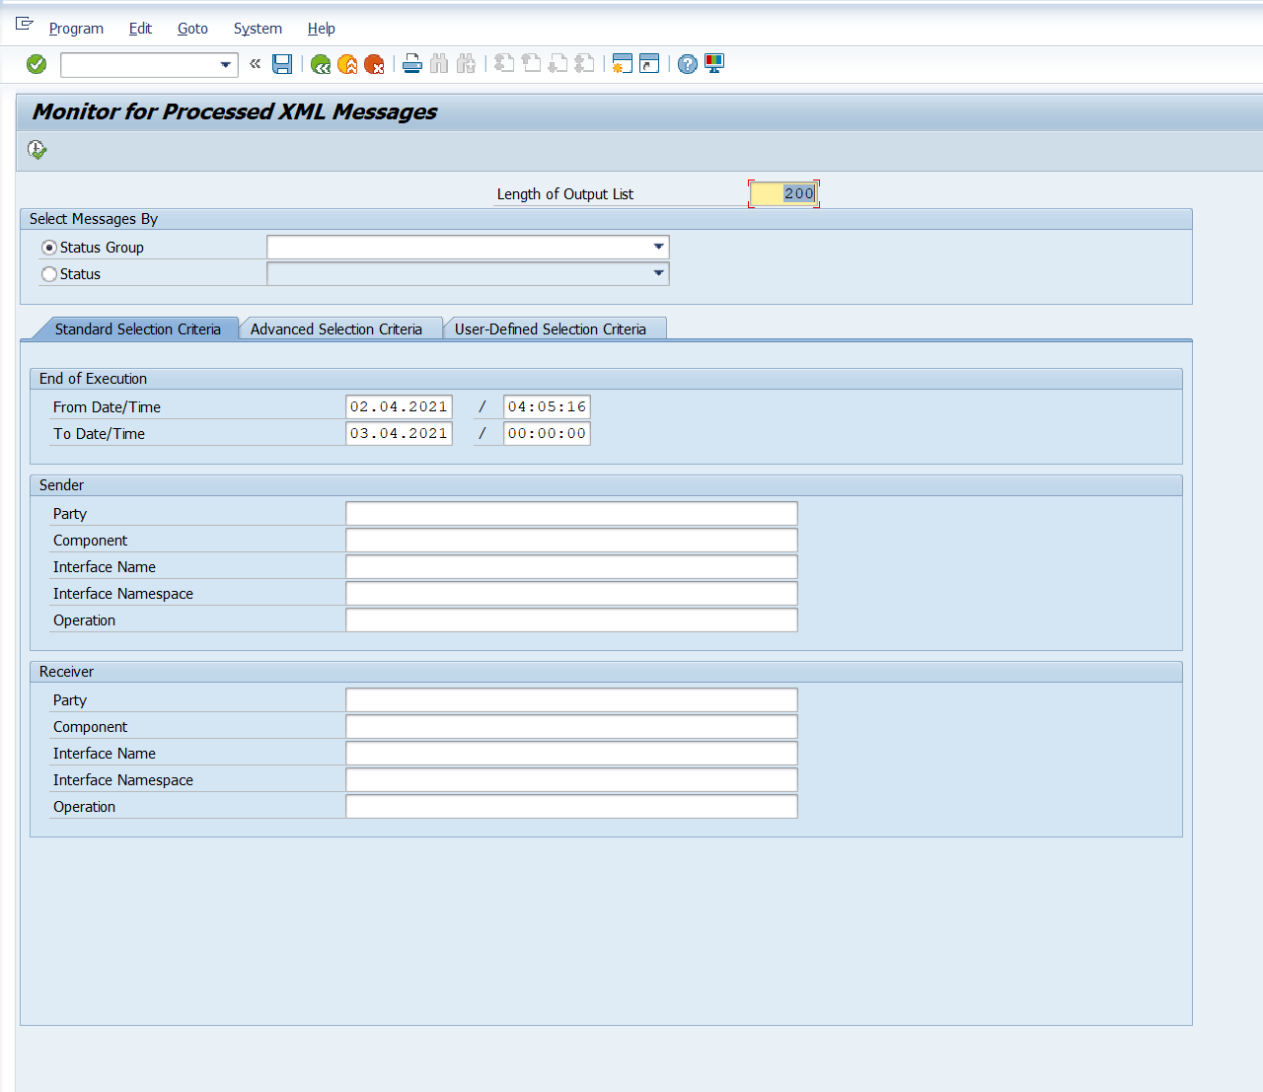Click the Save floppy disk icon

click(x=282, y=64)
